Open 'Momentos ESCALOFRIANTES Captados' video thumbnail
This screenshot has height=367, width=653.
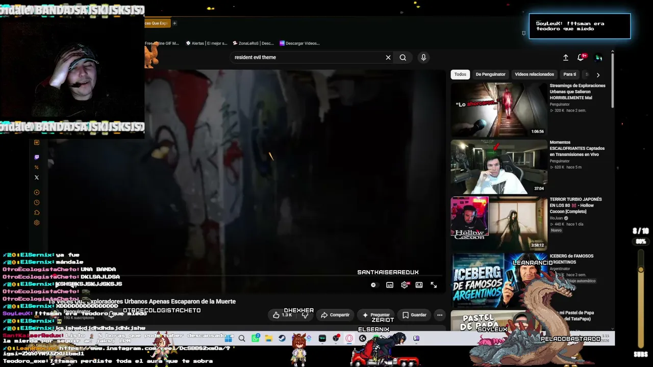click(499, 167)
